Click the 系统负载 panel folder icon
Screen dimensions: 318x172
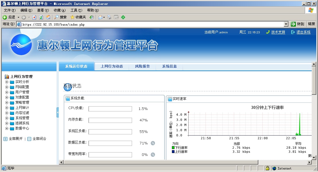68,98
